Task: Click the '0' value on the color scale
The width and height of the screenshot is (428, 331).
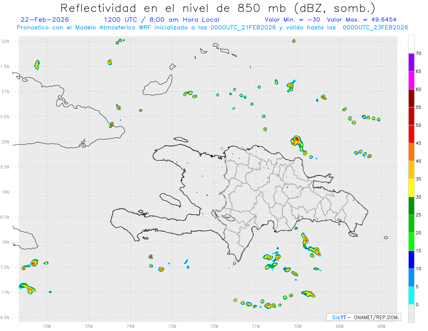Action: tap(417, 305)
